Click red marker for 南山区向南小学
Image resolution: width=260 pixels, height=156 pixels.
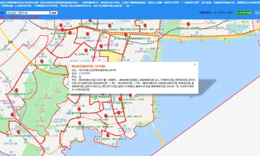tap(88, 34)
